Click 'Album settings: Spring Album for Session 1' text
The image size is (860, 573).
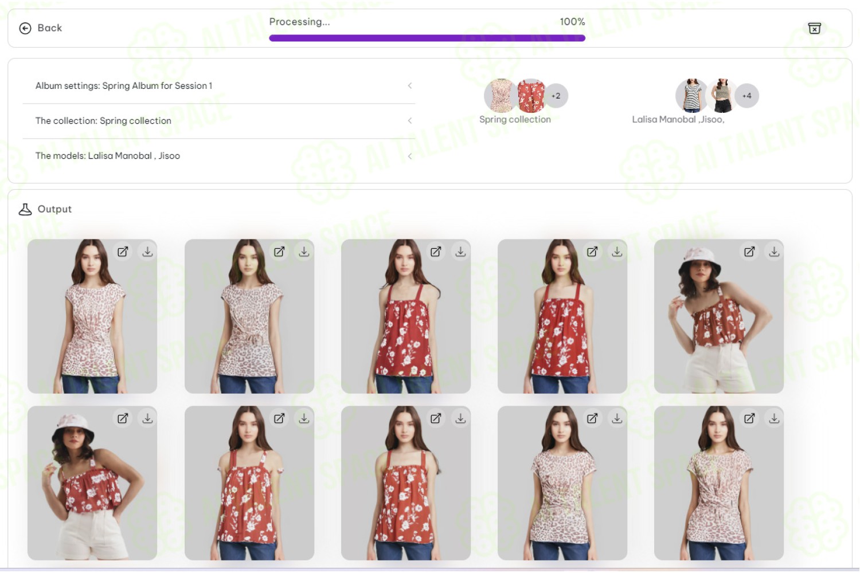pos(124,86)
